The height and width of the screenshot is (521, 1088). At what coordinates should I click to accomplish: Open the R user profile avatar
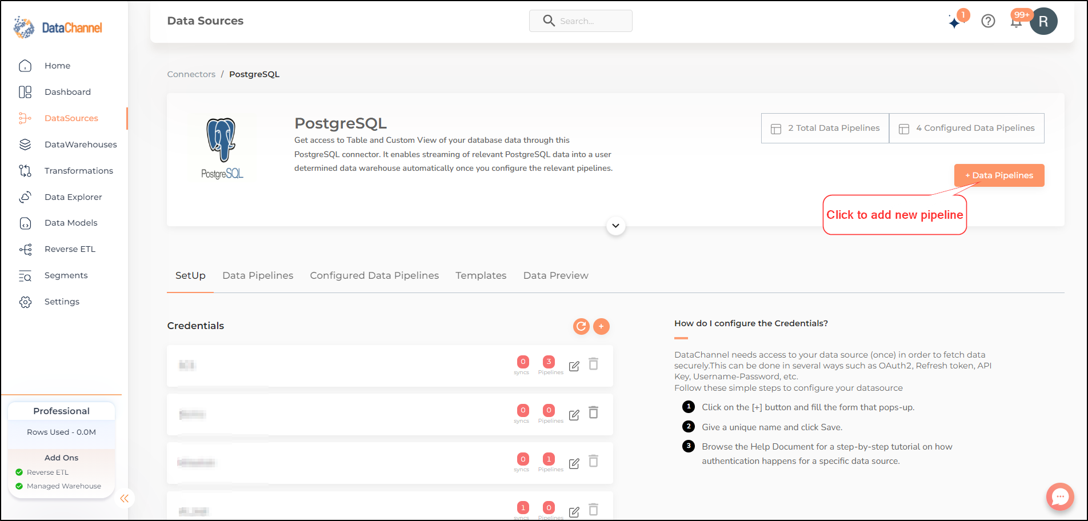1043,21
